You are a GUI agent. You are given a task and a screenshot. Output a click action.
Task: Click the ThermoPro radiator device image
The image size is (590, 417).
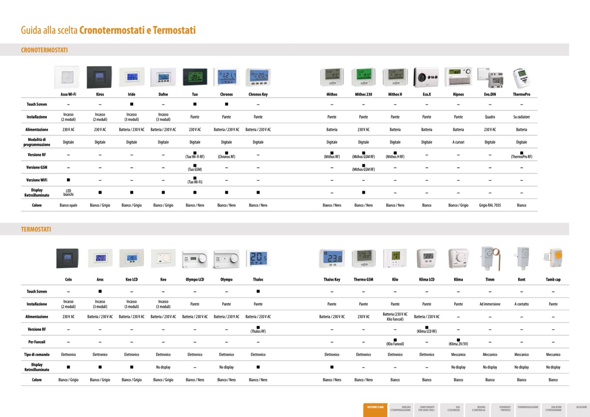521,77
